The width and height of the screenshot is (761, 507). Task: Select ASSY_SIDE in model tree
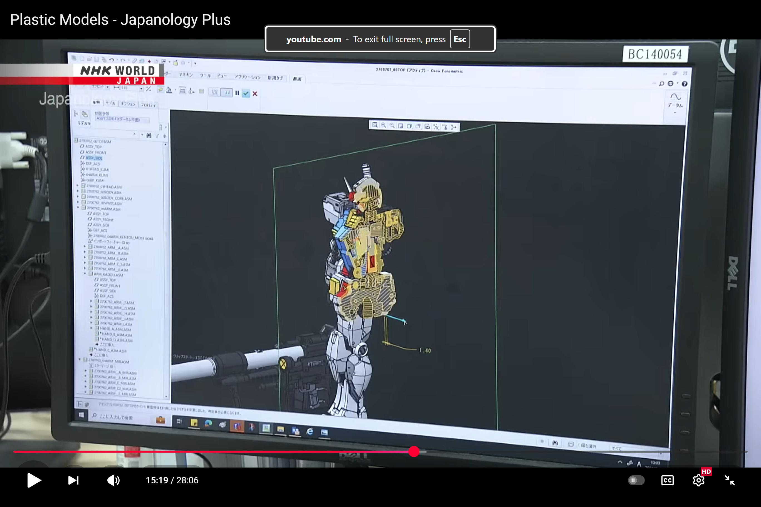tap(94, 158)
